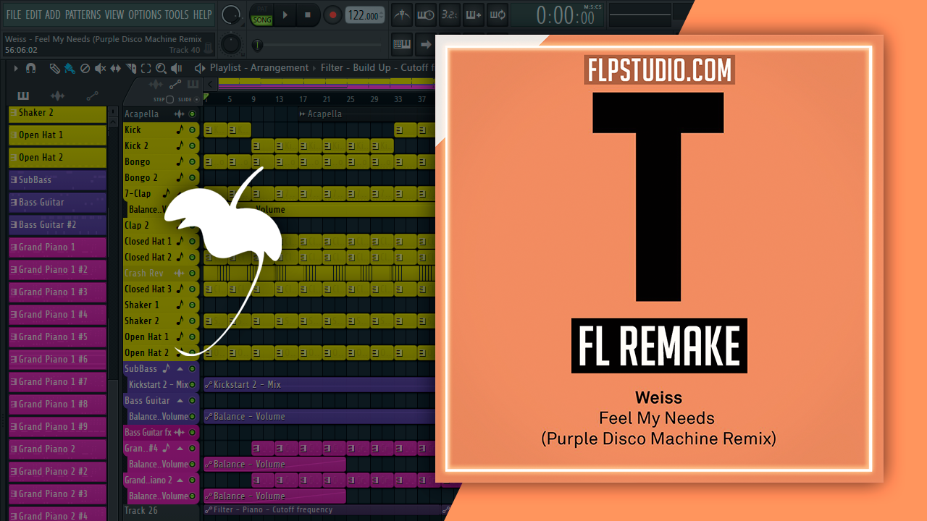Select the Grand Piano 1 pattern

tap(58, 247)
